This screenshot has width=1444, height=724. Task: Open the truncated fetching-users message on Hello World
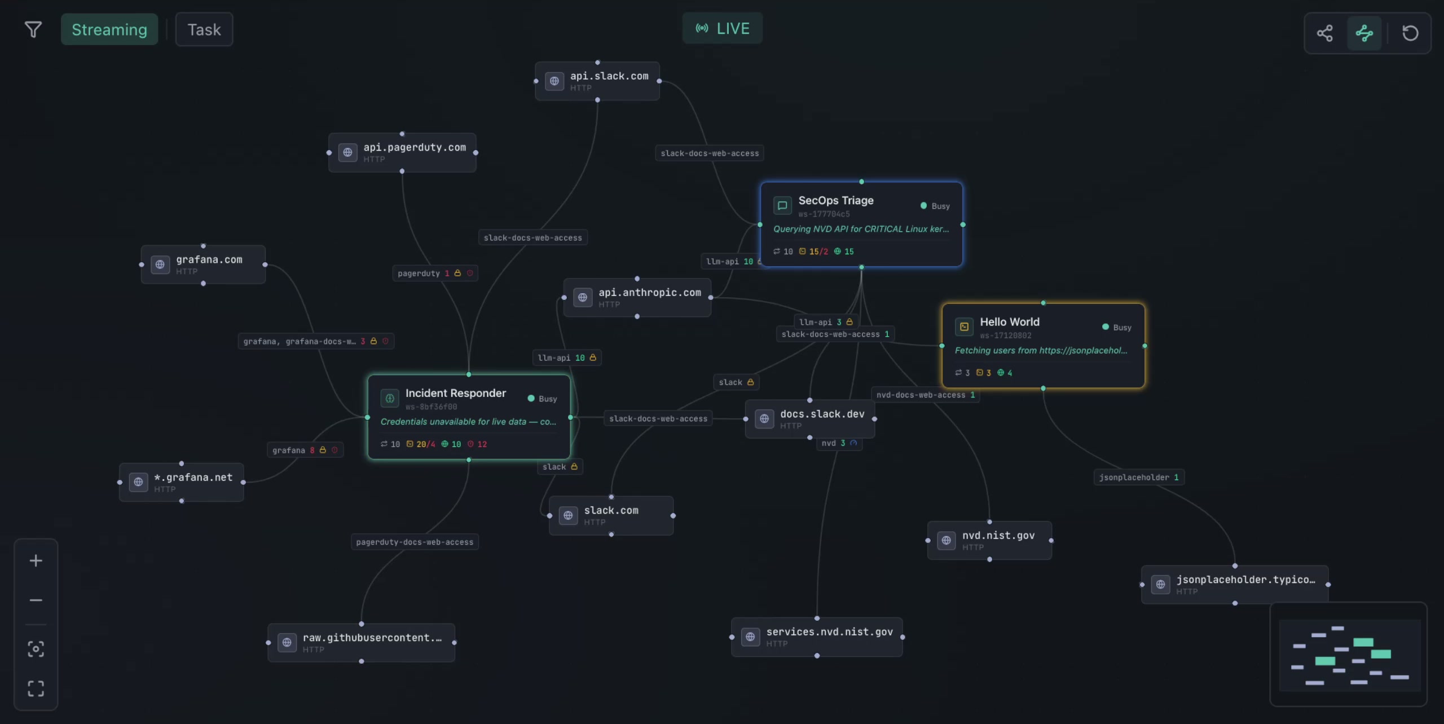1041,350
